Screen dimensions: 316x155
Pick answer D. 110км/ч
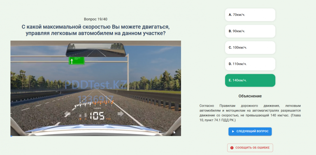[x=250, y=64]
